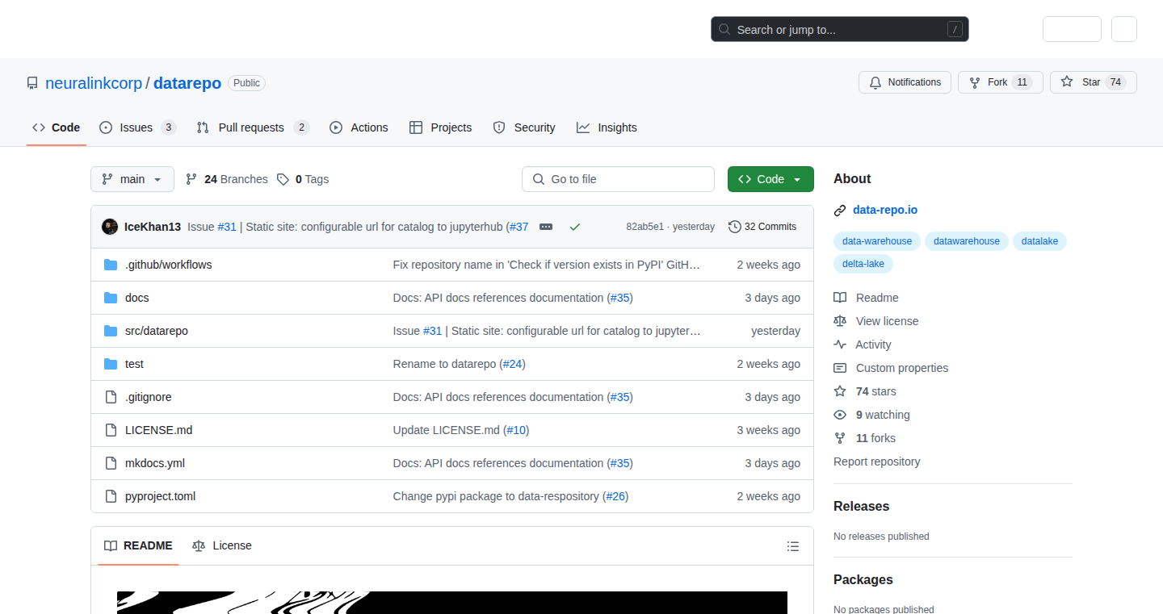Viewport: 1163px width, 614px height.
Task: Select the data-warehouse topic tag
Action: click(877, 241)
